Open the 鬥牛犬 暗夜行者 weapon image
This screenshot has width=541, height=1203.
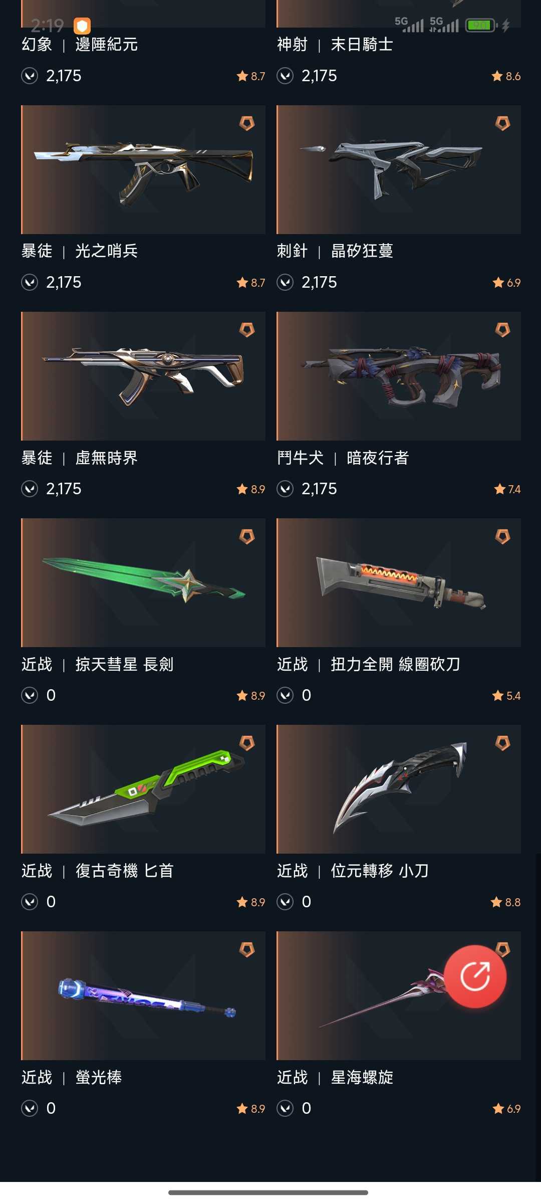(399, 376)
